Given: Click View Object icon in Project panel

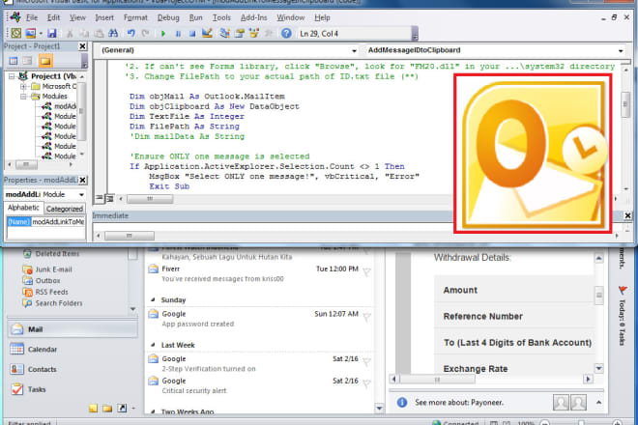Looking at the screenshot, I should pos(28,61).
